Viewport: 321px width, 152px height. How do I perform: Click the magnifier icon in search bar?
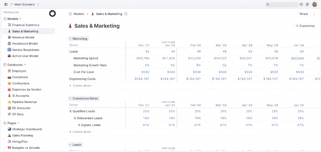pos(268,4)
